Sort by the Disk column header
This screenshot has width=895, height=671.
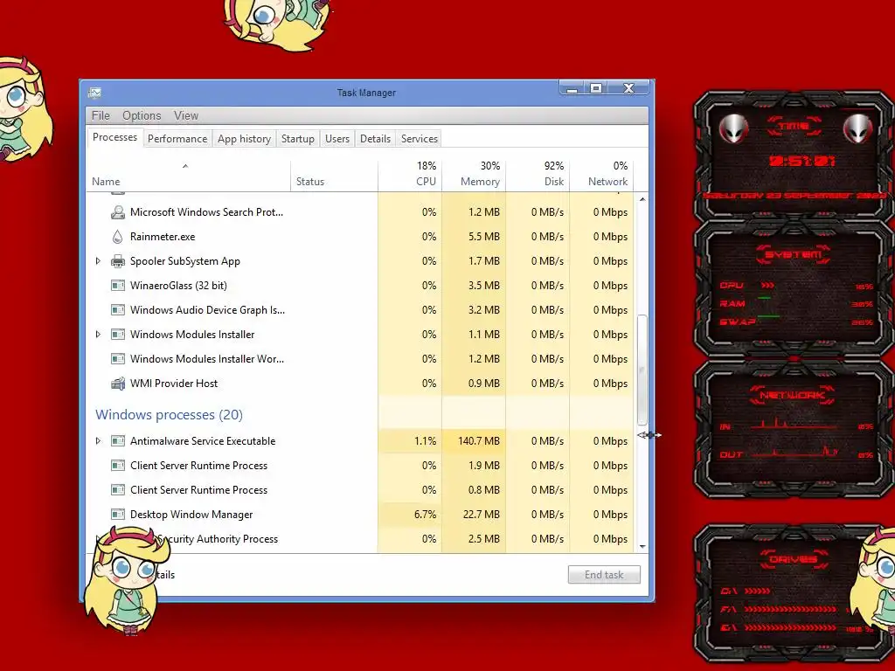(538, 176)
